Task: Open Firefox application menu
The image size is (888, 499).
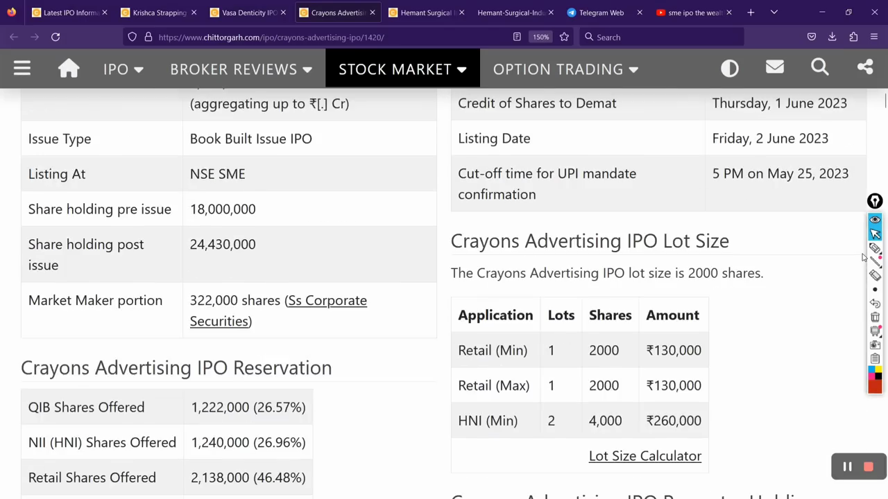Action: 874,37
